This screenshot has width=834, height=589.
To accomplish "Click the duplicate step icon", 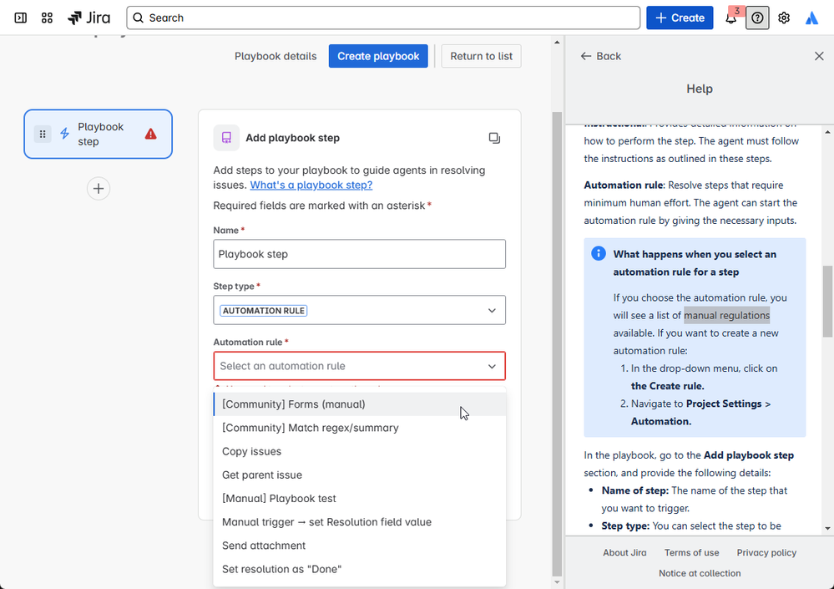I will coord(494,138).
